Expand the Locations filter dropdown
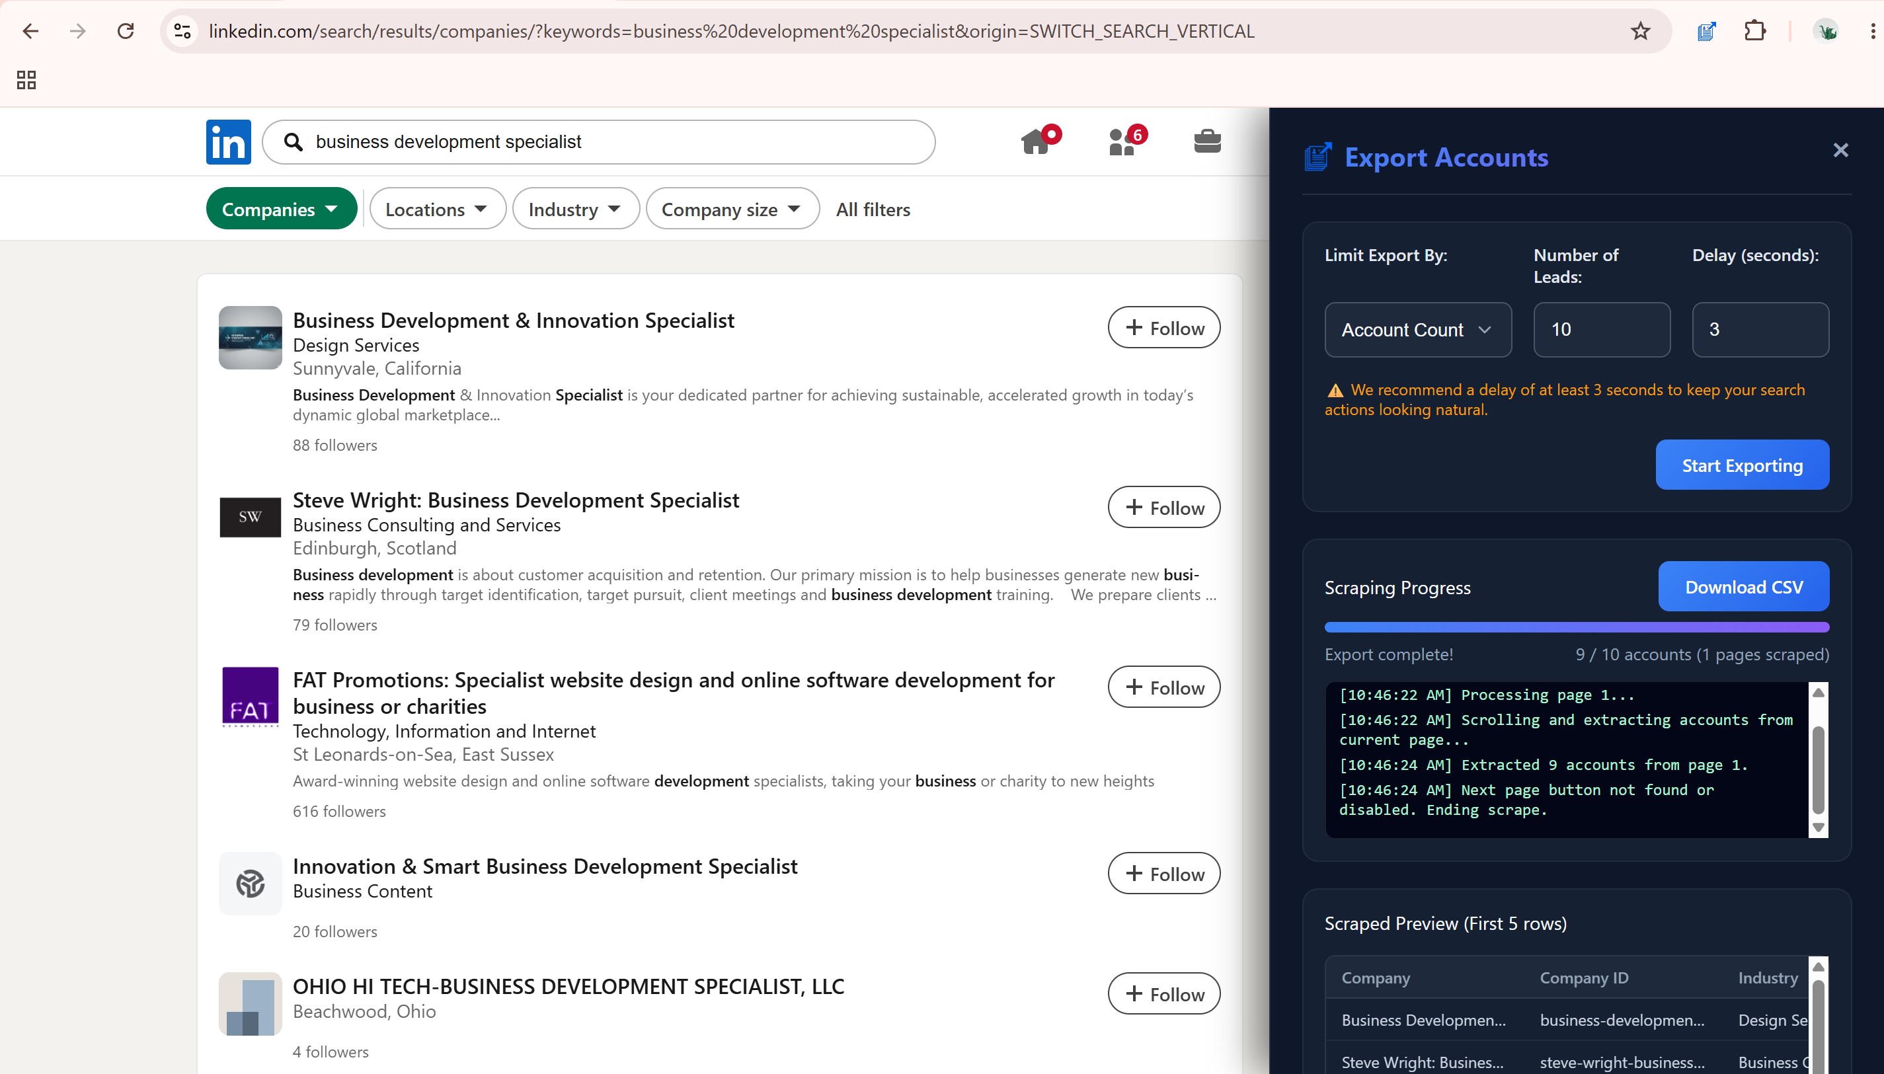This screenshot has height=1074, width=1884. [438, 209]
